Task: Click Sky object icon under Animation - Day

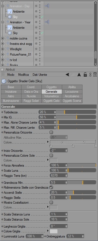Action: (10, 17)
